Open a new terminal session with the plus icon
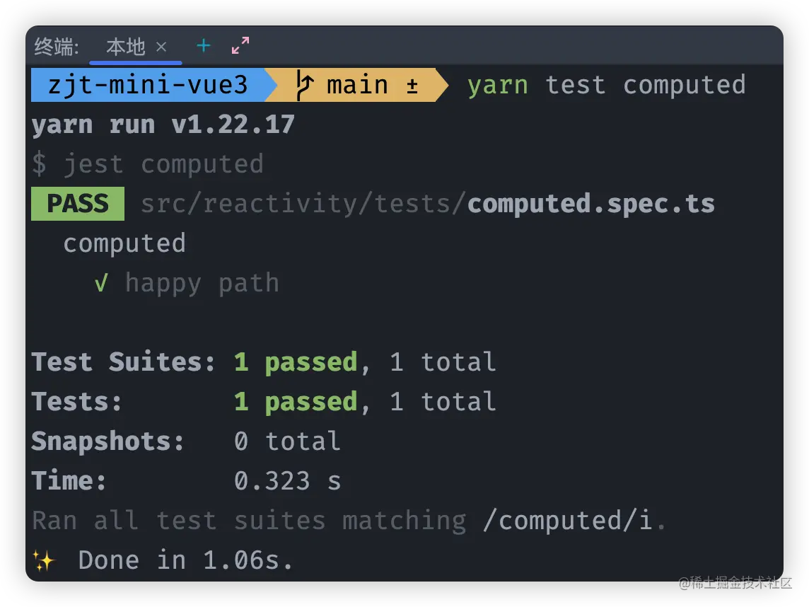Image resolution: width=809 pixels, height=607 pixels. point(203,45)
